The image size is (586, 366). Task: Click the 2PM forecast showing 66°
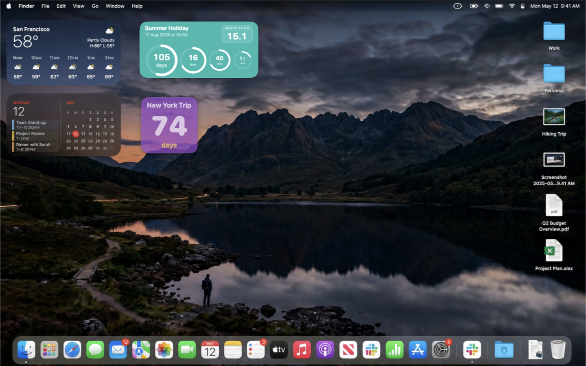pyautogui.click(x=109, y=67)
